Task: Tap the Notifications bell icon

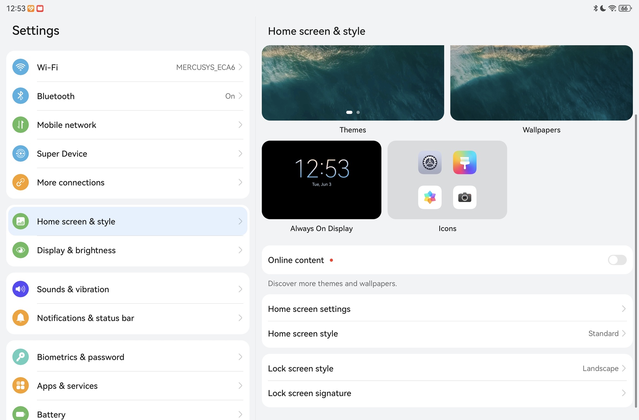Action: pyautogui.click(x=20, y=318)
